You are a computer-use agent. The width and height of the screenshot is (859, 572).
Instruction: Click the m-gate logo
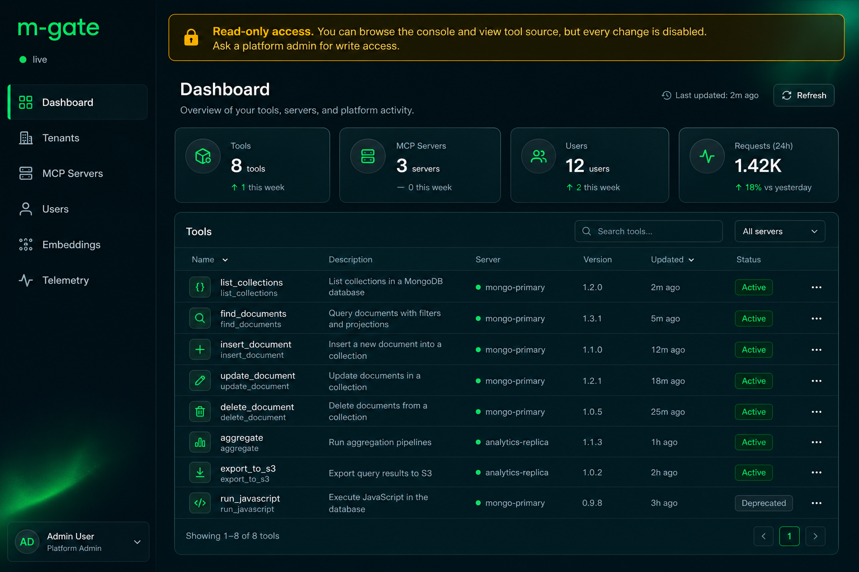pyautogui.click(x=58, y=28)
